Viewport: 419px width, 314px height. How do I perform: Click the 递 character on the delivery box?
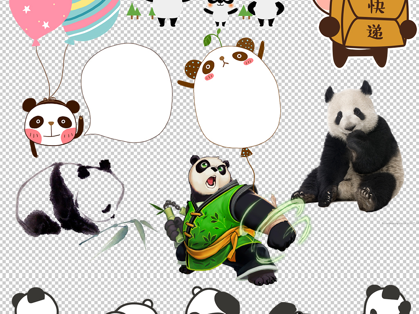(375, 31)
